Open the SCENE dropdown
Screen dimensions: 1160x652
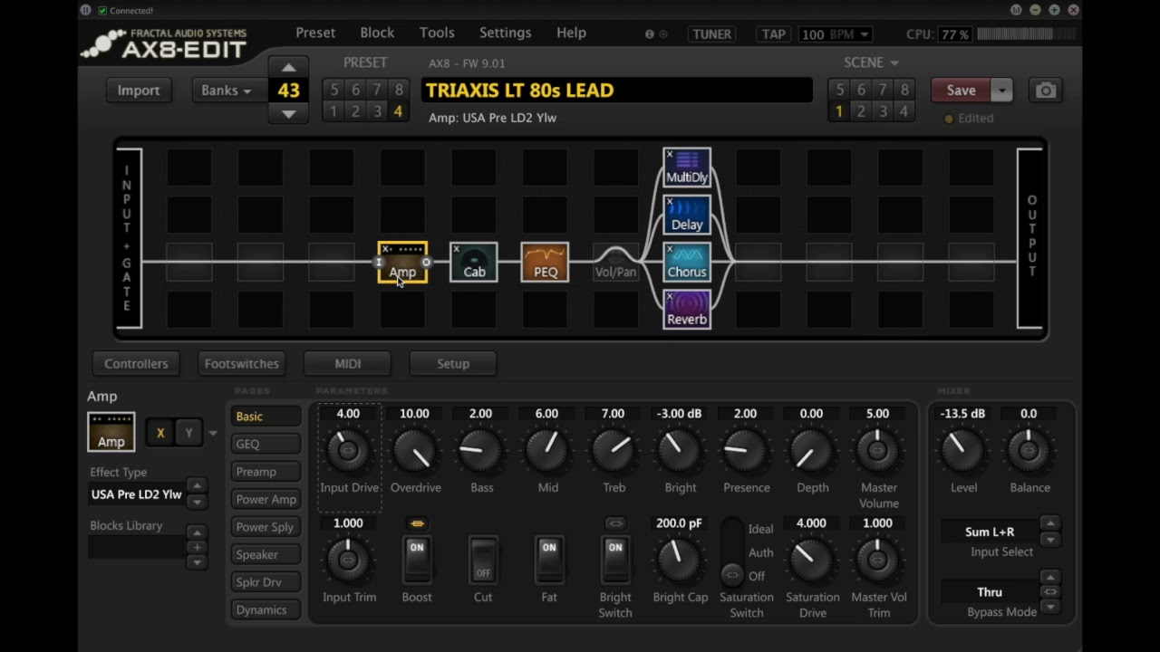pos(871,62)
